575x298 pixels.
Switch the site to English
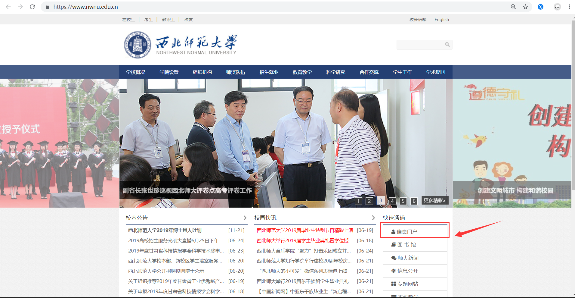point(441,20)
